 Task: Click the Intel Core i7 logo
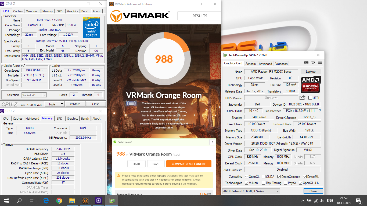(x=91, y=28)
